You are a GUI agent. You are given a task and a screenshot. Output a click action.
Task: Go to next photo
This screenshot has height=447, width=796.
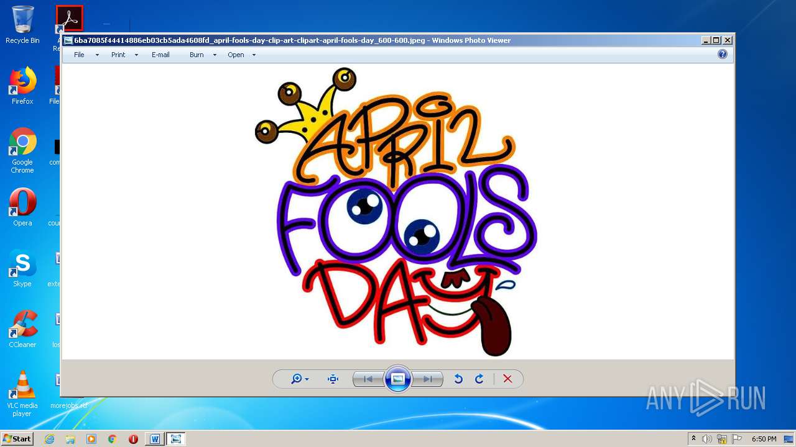point(428,379)
